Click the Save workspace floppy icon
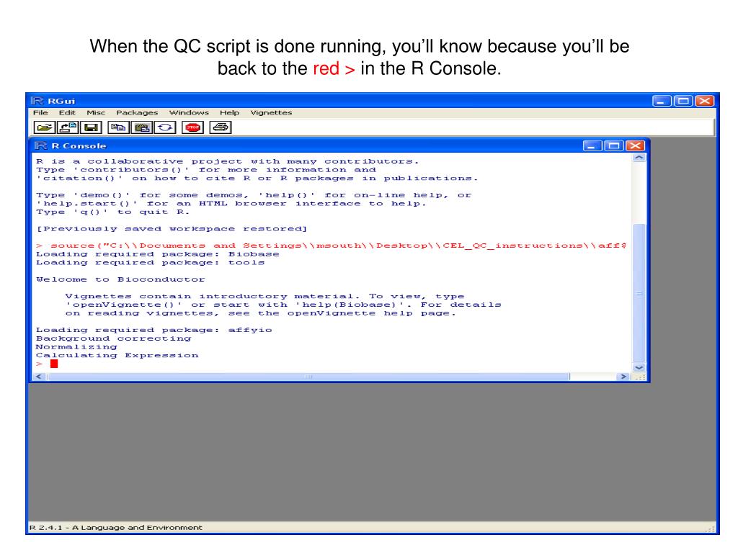The width and height of the screenshot is (738, 553). [x=91, y=127]
